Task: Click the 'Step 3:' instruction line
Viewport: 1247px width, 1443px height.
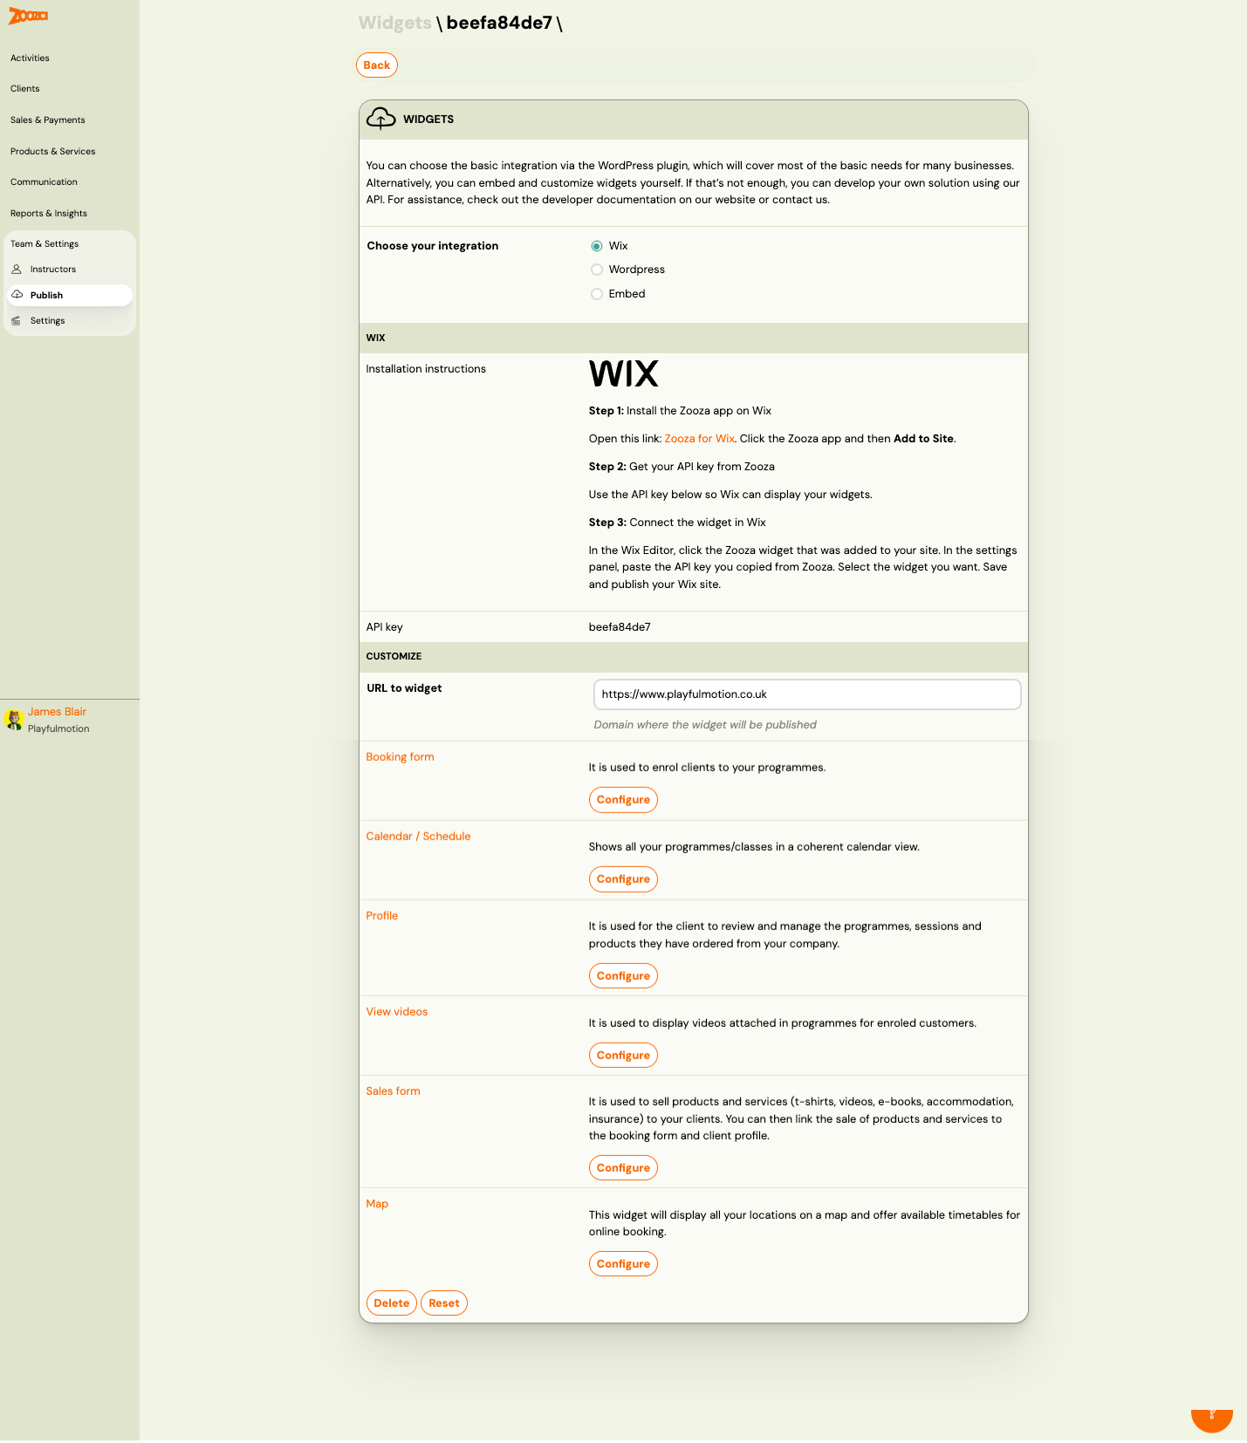Action: point(677,523)
